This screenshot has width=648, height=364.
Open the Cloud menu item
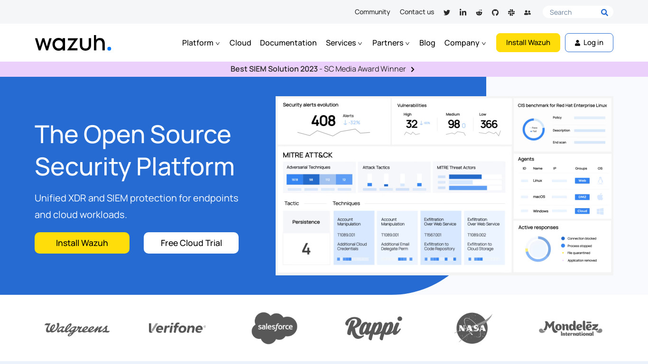[241, 43]
